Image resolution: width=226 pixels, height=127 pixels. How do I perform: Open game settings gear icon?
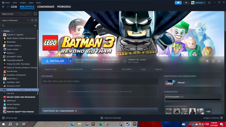coord(207,61)
